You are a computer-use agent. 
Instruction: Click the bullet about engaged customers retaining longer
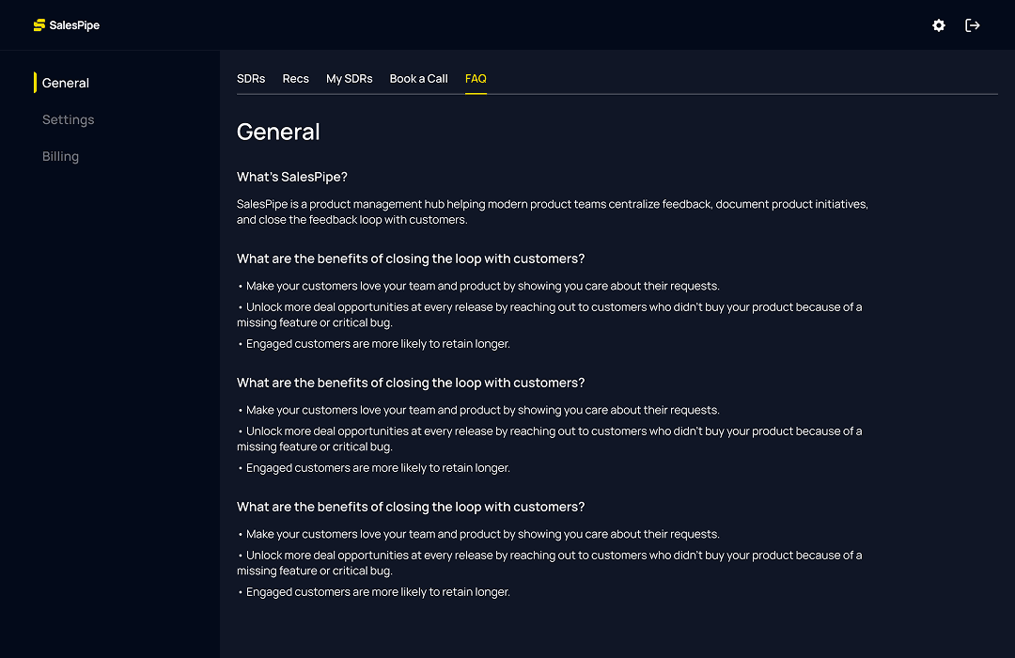tap(377, 343)
